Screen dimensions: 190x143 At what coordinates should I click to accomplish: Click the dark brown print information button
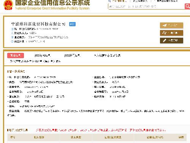point(171,41)
